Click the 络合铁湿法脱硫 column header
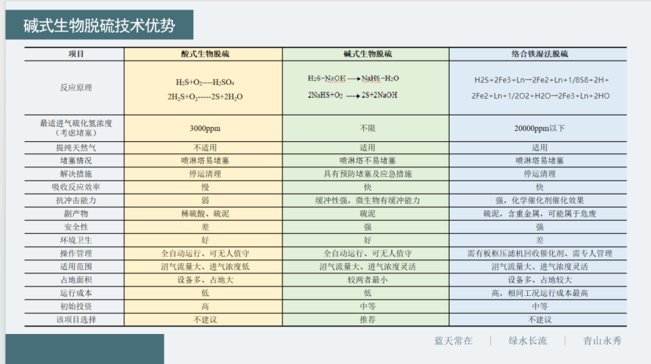Viewport: 651px width, 364px height. pyautogui.click(x=540, y=54)
